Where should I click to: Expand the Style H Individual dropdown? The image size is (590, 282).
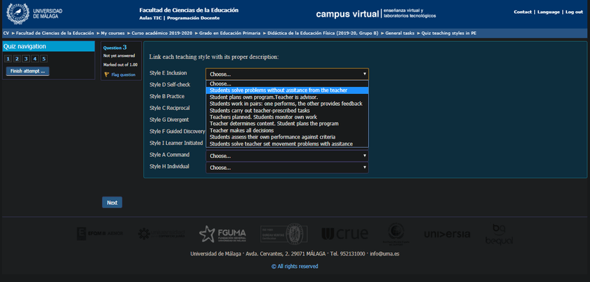287,168
